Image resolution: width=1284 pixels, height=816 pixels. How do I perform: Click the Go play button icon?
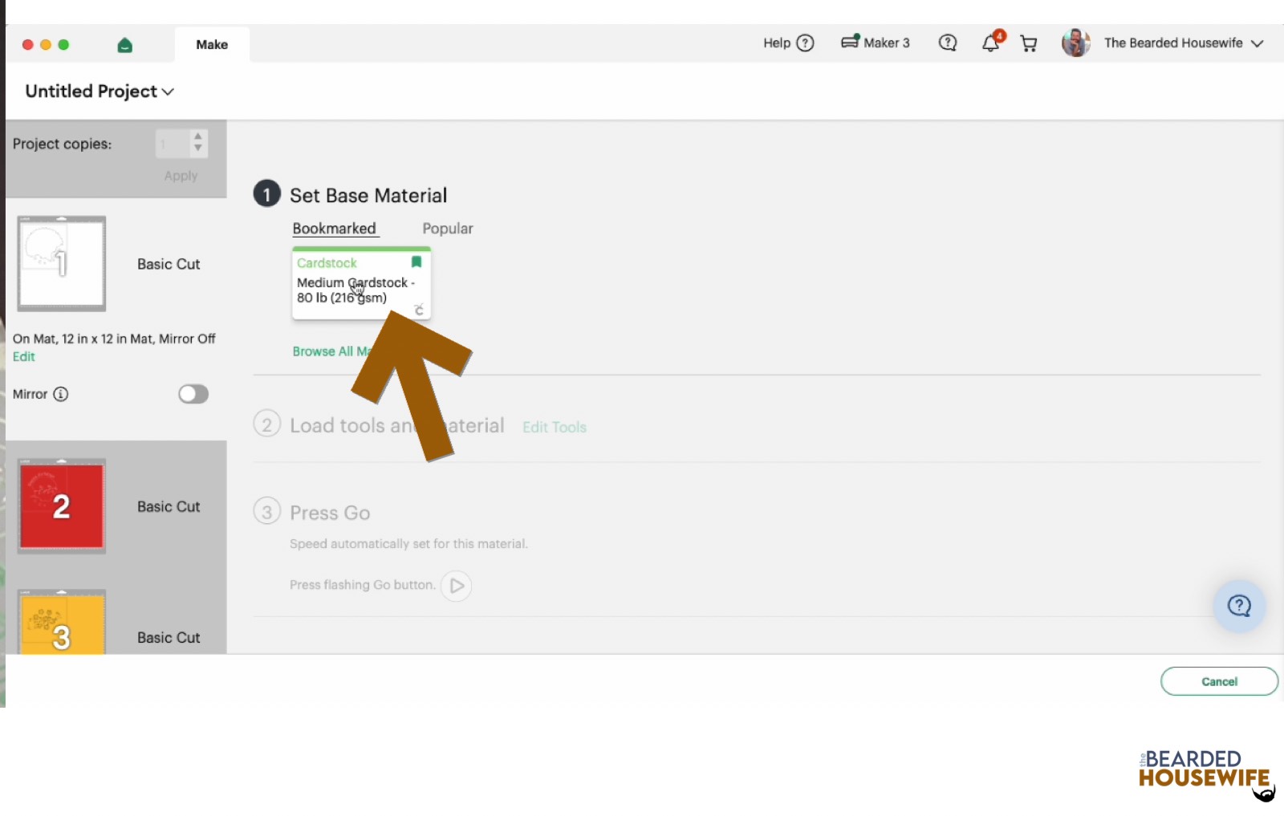pos(456,586)
